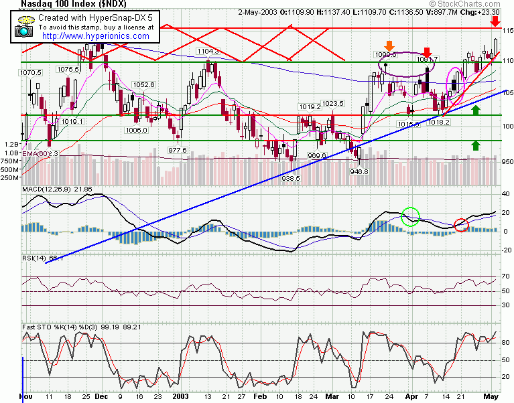Click the 1070.5 price label
514x403 pixels.
[30, 73]
